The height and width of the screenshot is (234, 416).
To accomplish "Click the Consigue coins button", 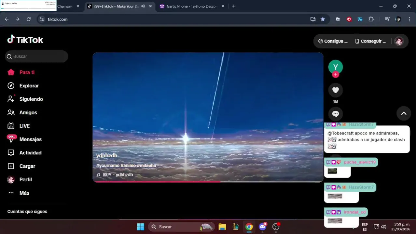I will click(333, 41).
